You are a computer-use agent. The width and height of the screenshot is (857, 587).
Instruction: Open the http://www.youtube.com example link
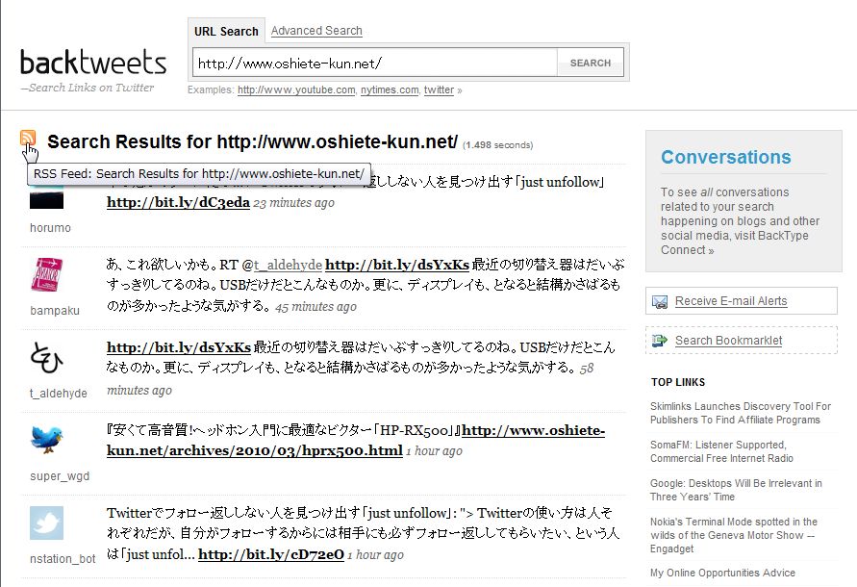click(x=296, y=89)
